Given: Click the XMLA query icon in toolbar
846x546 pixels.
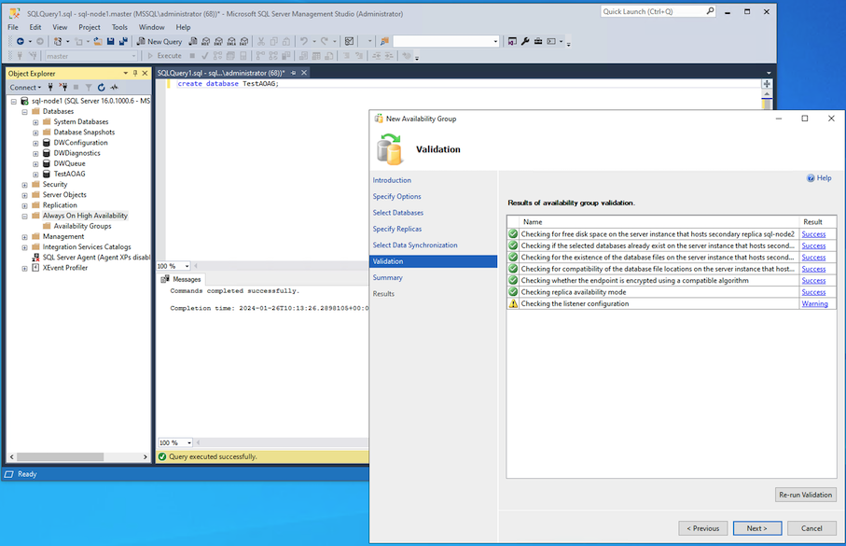Looking at the screenshot, I should (x=231, y=41).
